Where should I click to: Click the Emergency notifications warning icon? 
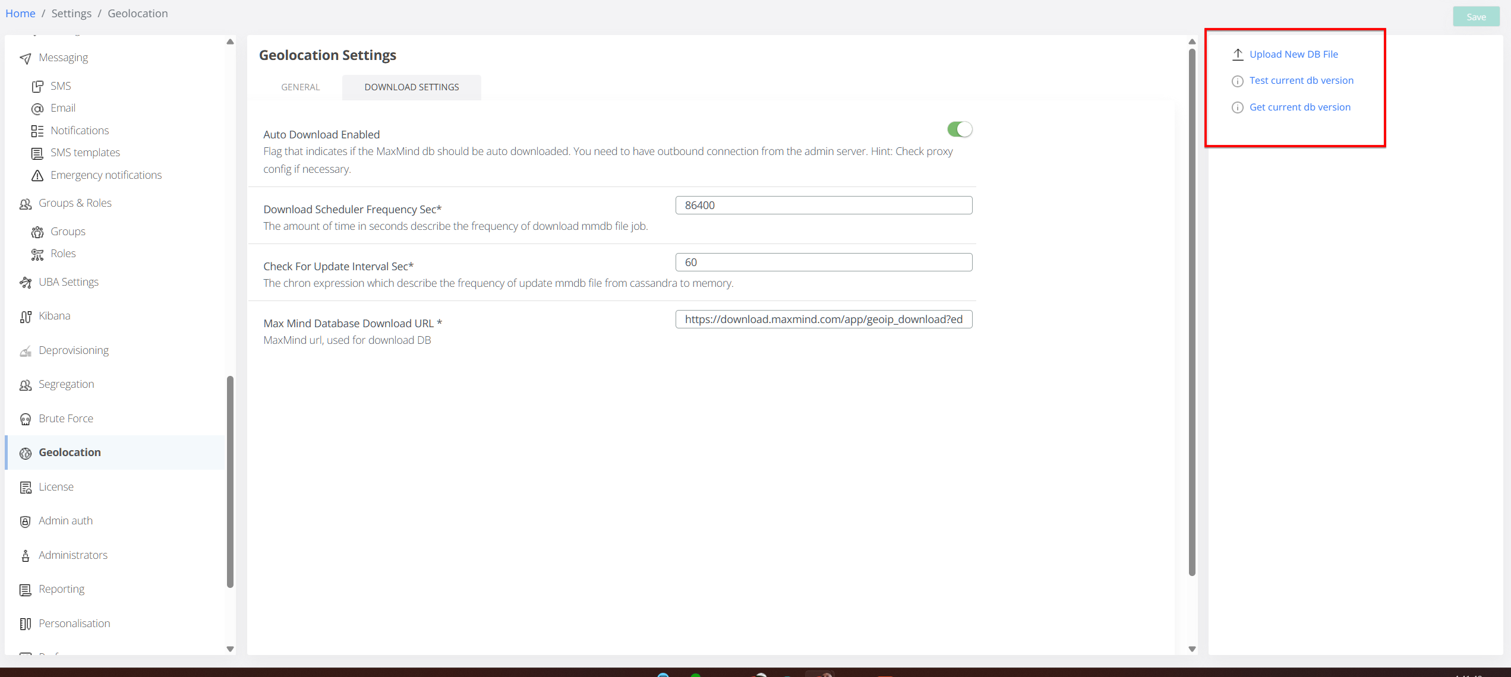(37, 175)
